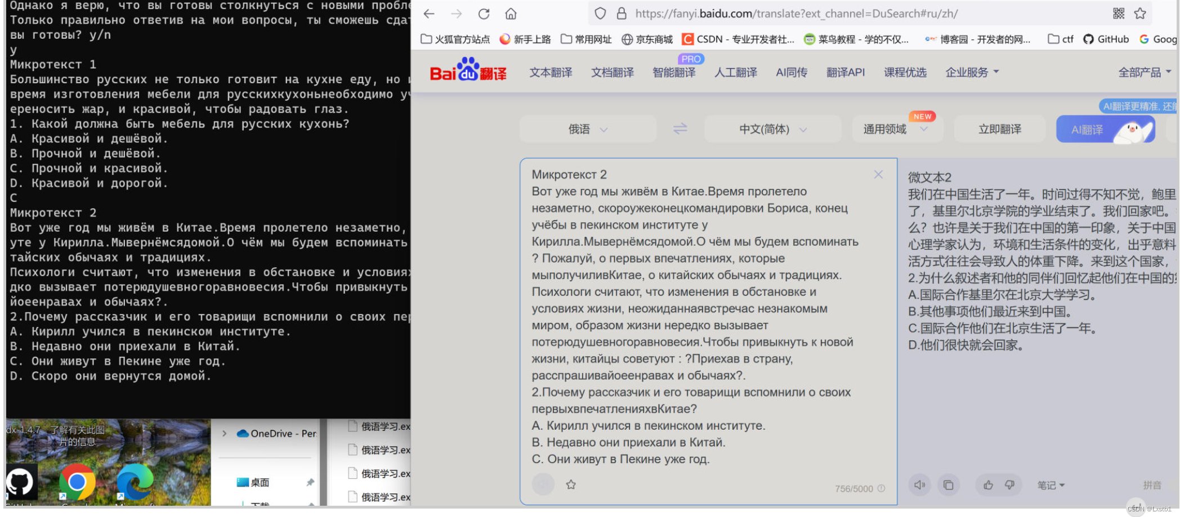Select the 人工翻译 menu item
This screenshot has height=517, width=1180.
tap(736, 72)
